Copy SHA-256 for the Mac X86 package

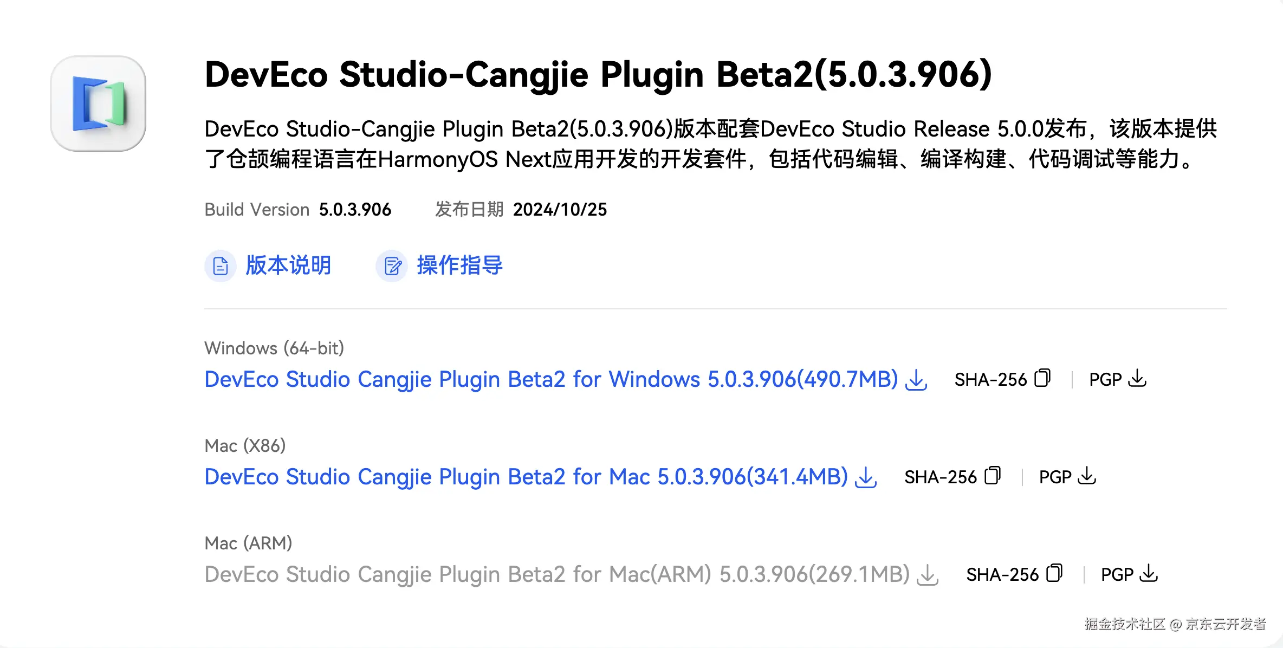[993, 476]
